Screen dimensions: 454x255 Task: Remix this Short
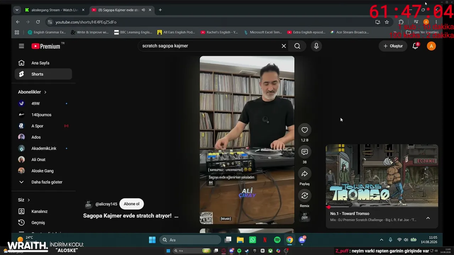[305, 195]
